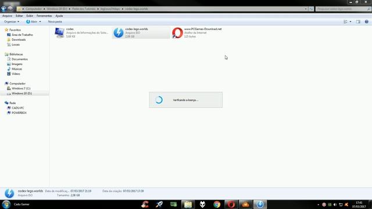Click the red tray icon near clock
This screenshot has height=209, width=372.
pyautogui.click(x=324, y=204)
